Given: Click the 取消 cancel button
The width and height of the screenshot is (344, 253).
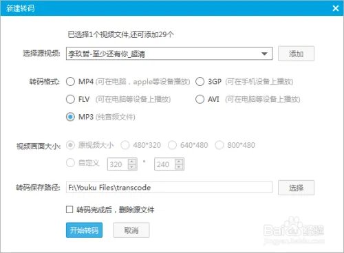Looking at the screenshot, I should point(131,230).
